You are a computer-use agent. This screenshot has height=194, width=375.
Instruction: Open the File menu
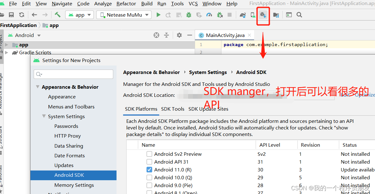point(13,3)
